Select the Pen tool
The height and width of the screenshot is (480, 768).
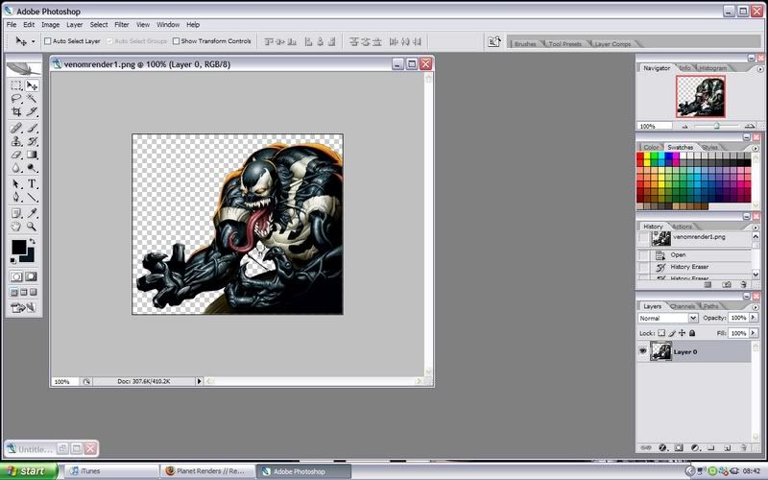point(16,198)
